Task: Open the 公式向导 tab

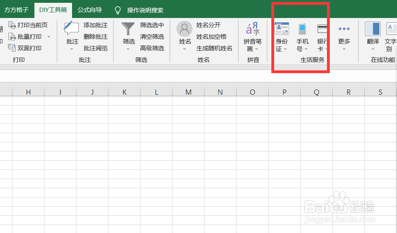Action: click(x=89, y=10)
